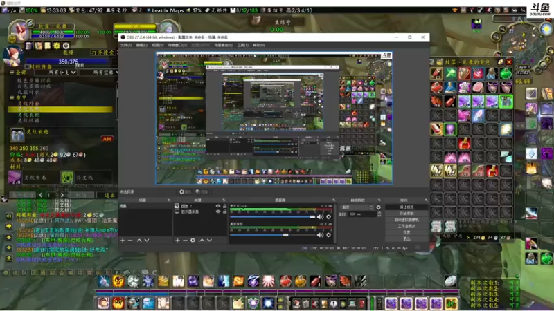Screen dimensions: 554x311
Task: Remove the selected scene with minus button
Action: pyautogui.click(x=130, y=240)
